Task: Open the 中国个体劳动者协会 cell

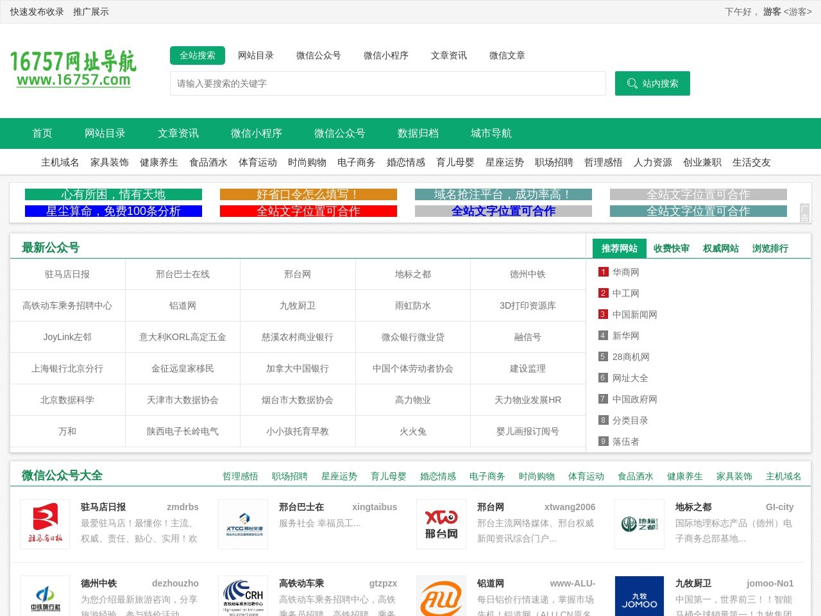Action: click(413, 368)
